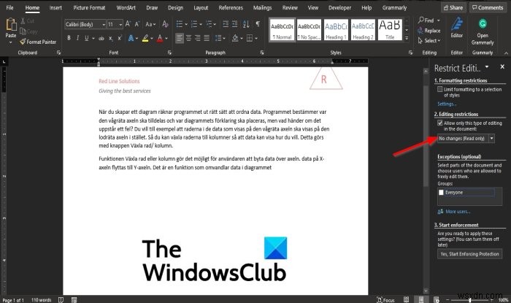This screenshot has width=511, height=303.
Task: Switch to the References tab
Action: coord(231,7)
